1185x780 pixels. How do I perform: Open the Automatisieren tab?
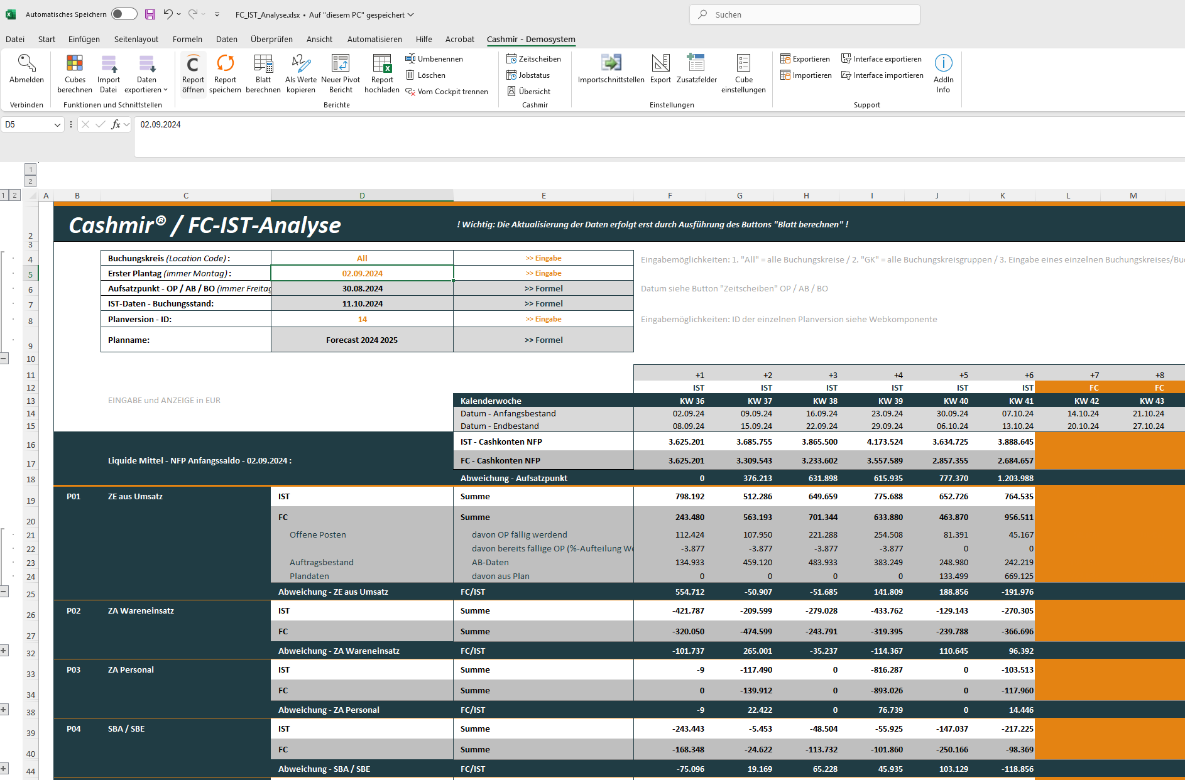[x=374, y=39]
